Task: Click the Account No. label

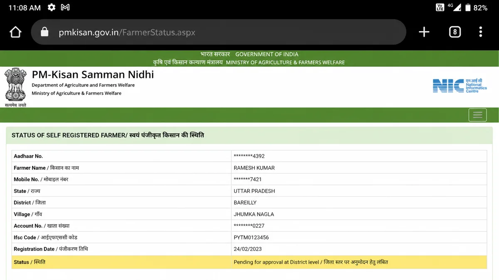Action: click(x=42, y=226)
